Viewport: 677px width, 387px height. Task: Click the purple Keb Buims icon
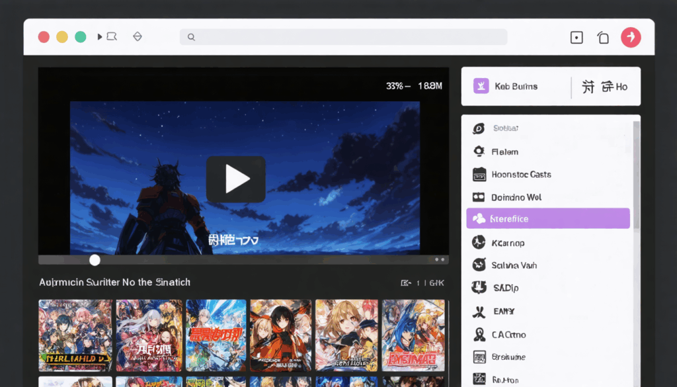click(x=481, y=86)
